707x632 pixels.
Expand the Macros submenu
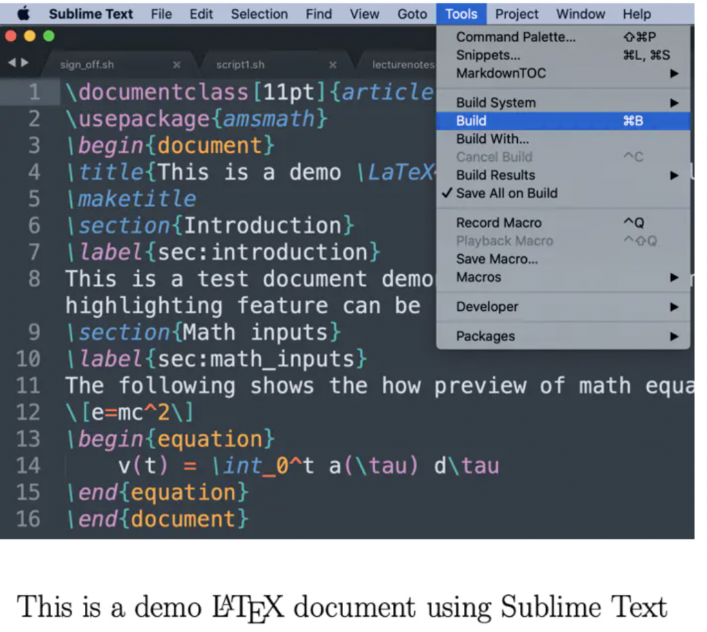tap(563, 277)
